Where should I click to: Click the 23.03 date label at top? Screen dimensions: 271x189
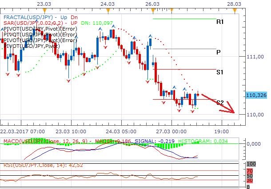(44, 4)
